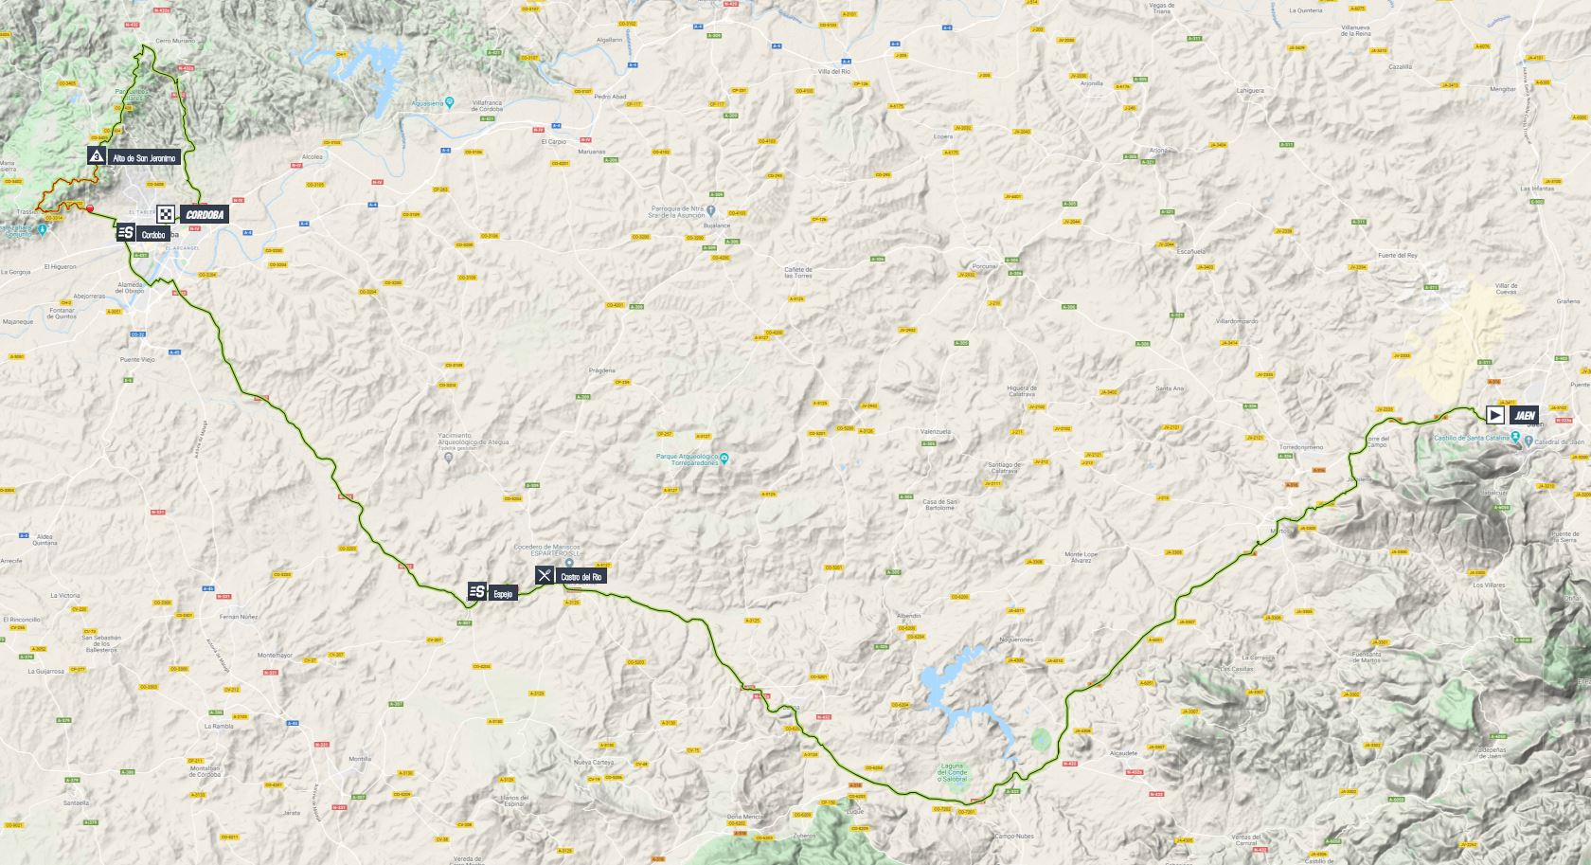
Task: Click the Yacimiento Arqueológico de Ategua pin
Action: click(x=449, y=458)
